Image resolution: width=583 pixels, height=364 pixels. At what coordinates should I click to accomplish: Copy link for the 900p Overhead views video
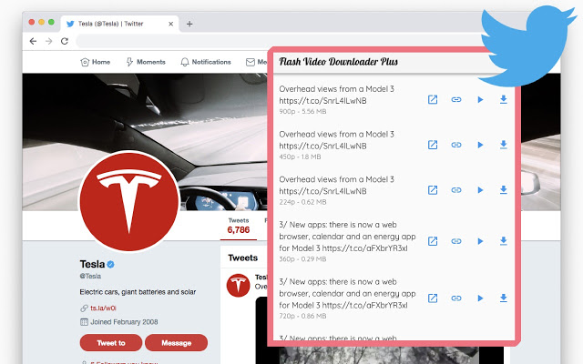pyautogui.click(x=456, y=99)
